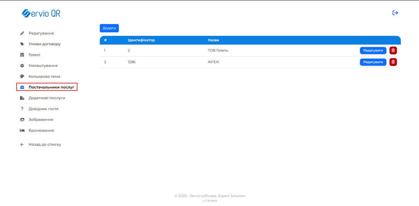This screenshot has width=419, height=206.
Task: Click the bed icon beside Бронювання
Action: tap(22, 130)
